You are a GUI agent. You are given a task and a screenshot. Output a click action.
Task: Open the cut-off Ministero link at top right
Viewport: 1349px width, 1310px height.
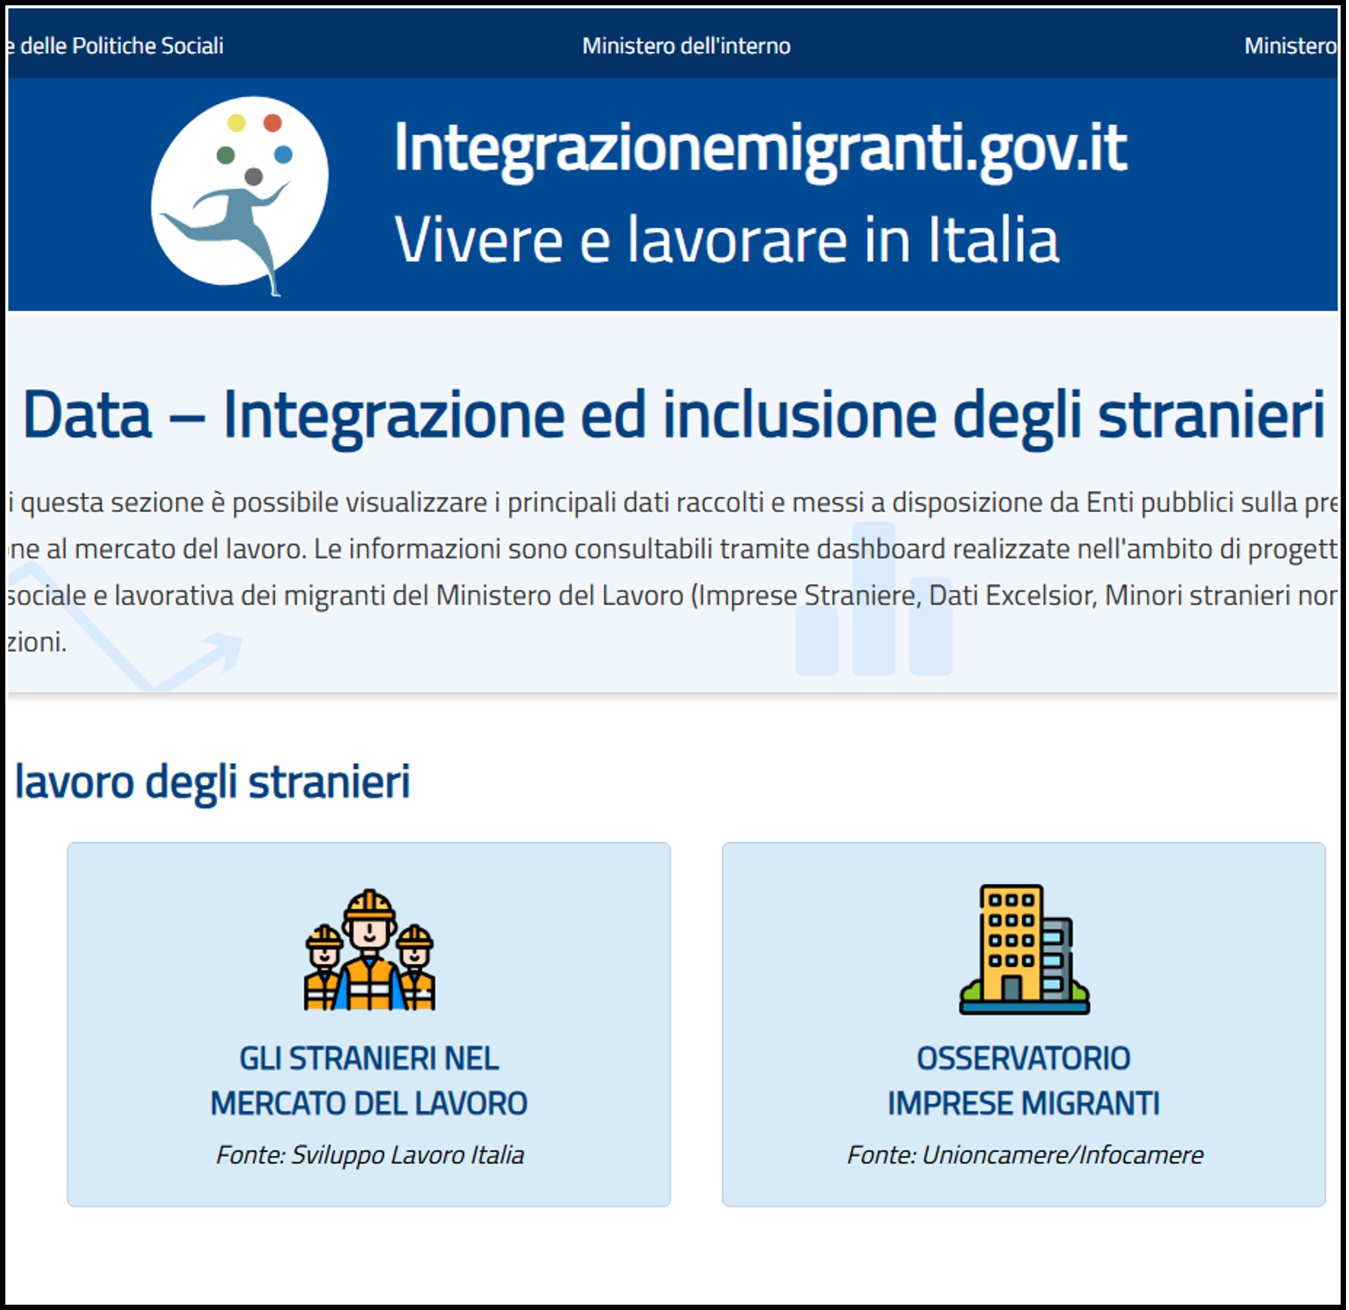coord(1290,46)
